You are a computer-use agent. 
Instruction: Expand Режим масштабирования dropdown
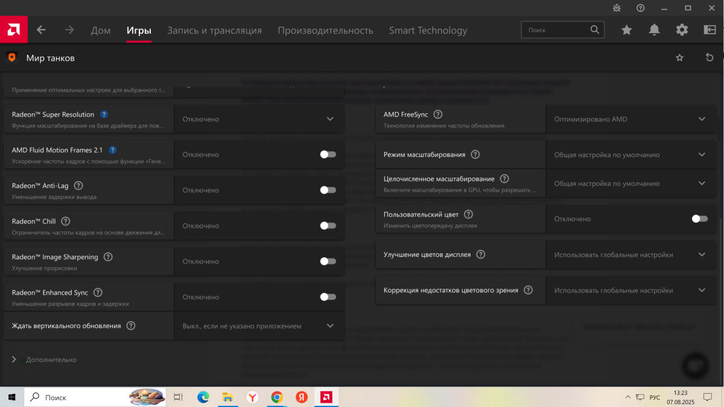[627, 155]
